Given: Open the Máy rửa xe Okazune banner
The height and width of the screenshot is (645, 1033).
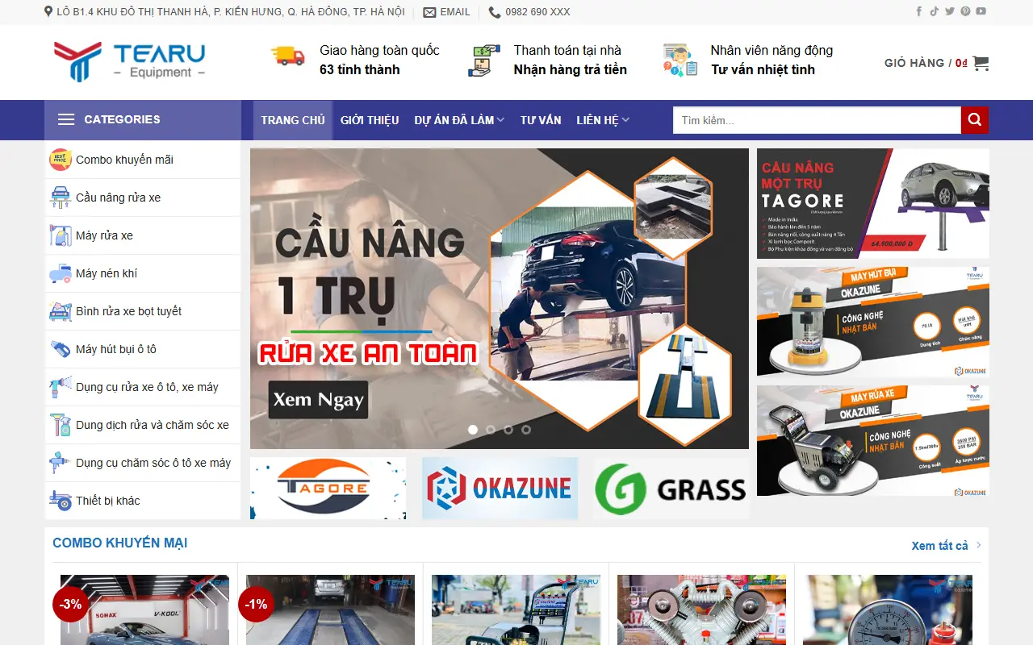Looking at the screenshot, I should pyautogui.click(x=872, y=440).
